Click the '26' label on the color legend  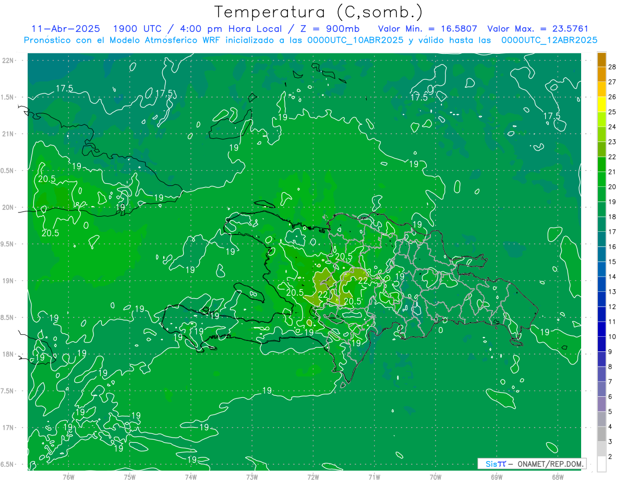point(612,97)
